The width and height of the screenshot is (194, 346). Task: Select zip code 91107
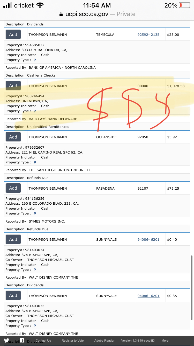[x=143, y=188]
